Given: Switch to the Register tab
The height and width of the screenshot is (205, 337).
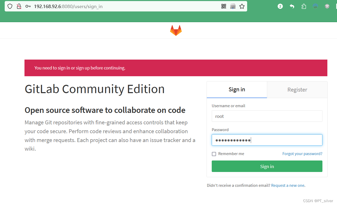Looking at the screenshot, I should [297, 89].
